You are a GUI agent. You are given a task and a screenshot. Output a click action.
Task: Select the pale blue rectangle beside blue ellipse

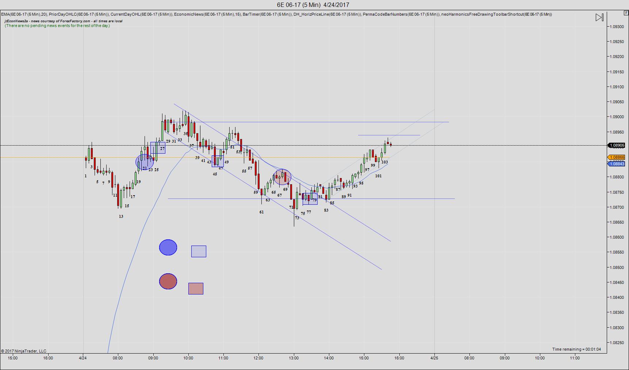(x=199, y=251)
